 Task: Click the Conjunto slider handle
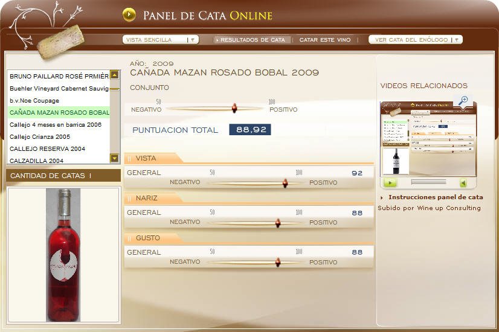coord(234,108)
